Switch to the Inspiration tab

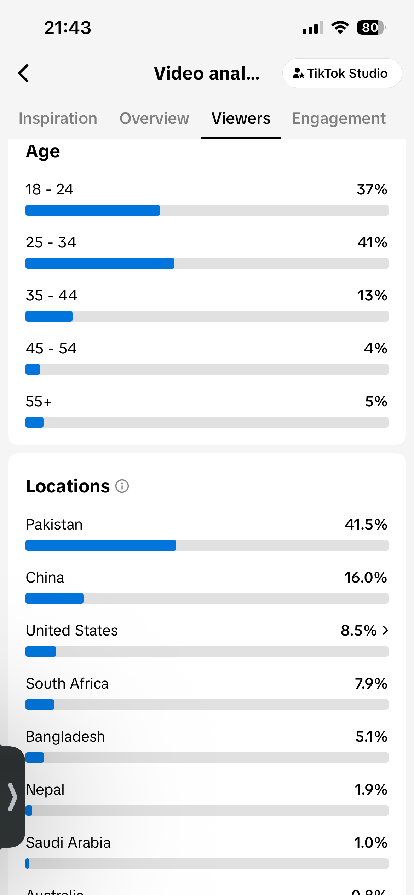point(58,118)
